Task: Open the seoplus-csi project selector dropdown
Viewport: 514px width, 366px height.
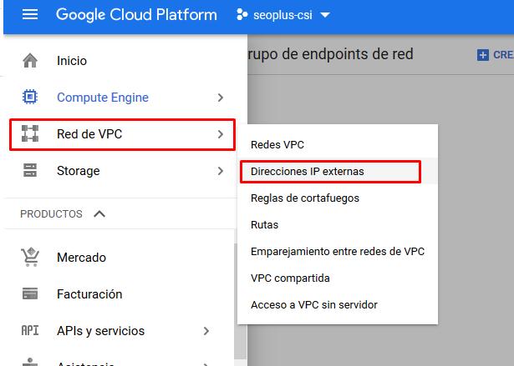Action: coord(283,15)
